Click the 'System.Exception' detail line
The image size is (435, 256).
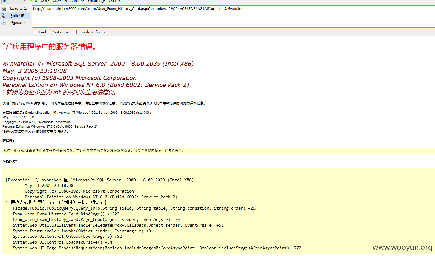[x=77, y=113]
